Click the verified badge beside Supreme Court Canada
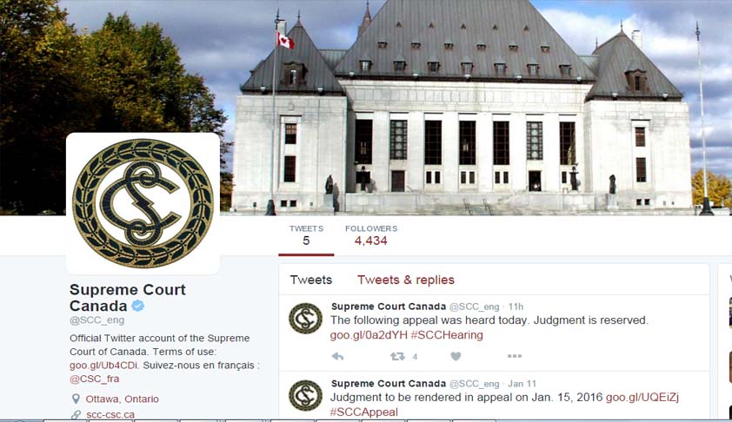 [137, 306]
